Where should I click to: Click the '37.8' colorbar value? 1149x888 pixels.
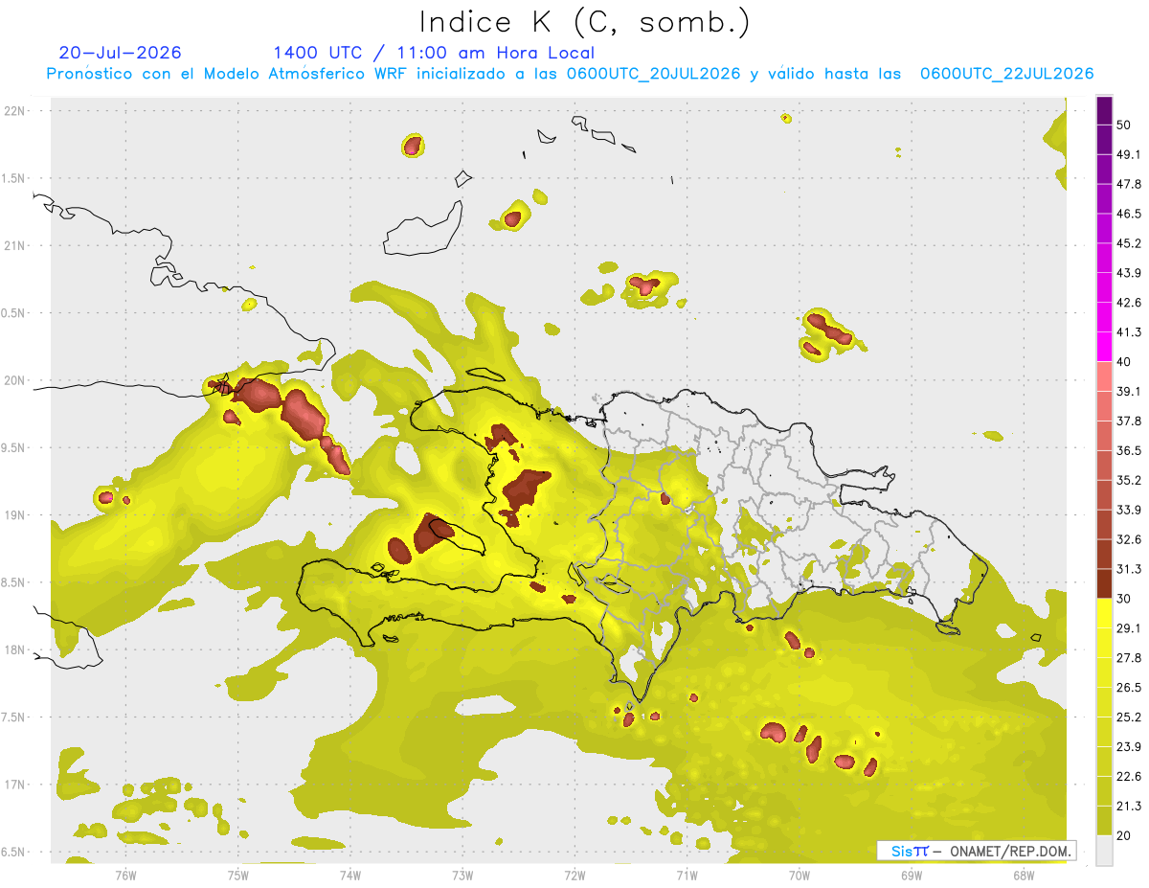coord(1129,421)
